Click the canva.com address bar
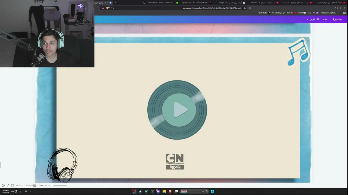The height and width of the screenshot is (195, 348). pyautogui.click(x=212, y=8)
